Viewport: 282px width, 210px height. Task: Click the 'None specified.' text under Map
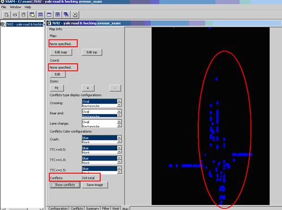click(61, 44)
